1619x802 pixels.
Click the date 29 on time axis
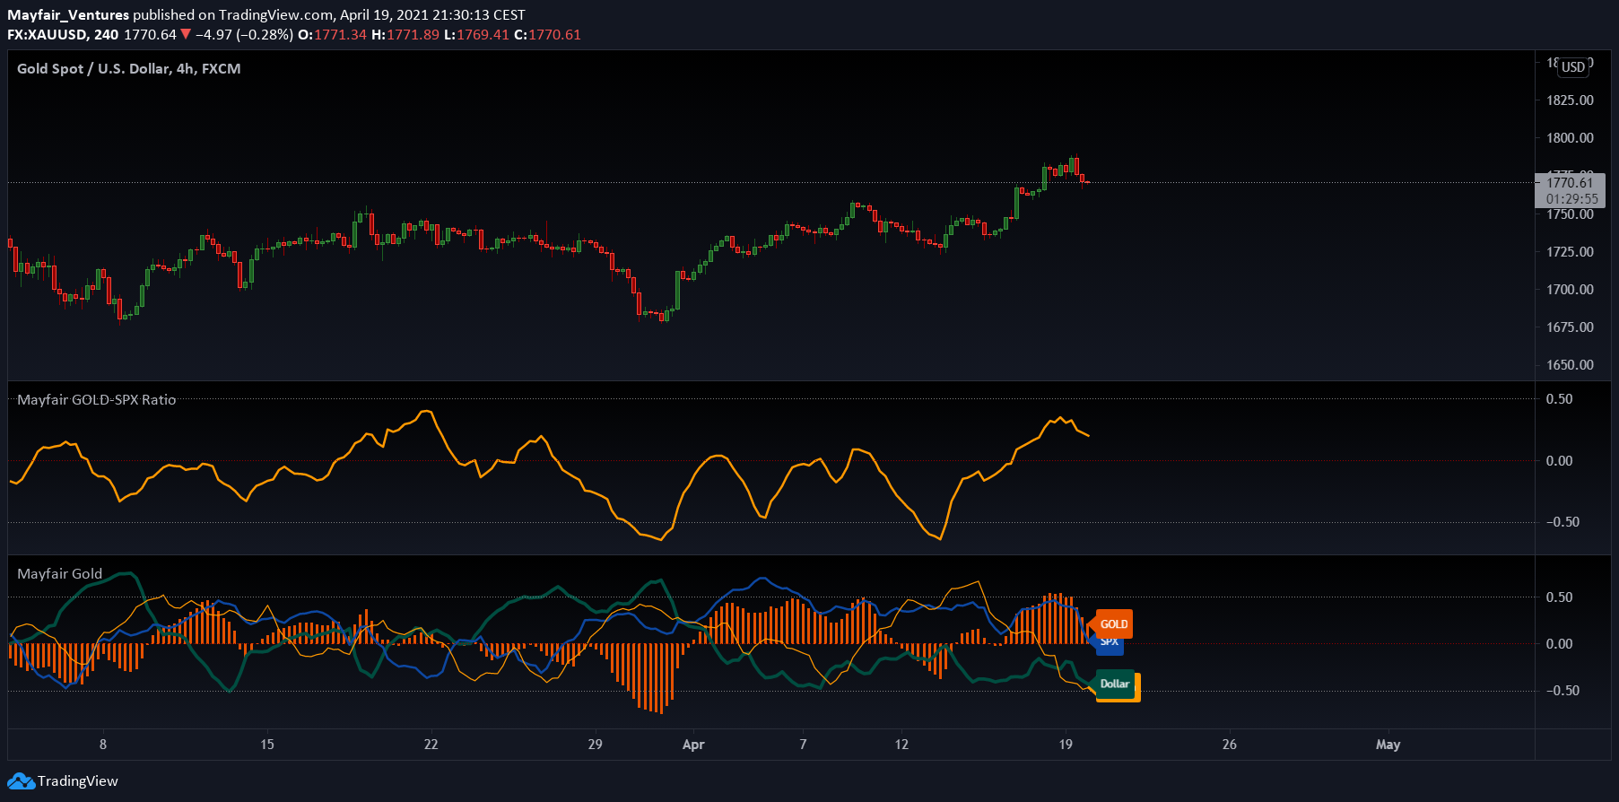(596, 745)
